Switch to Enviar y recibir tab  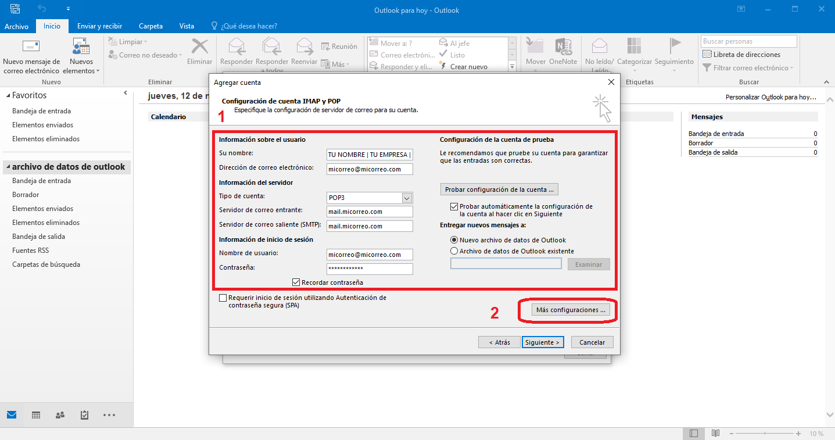99,26
